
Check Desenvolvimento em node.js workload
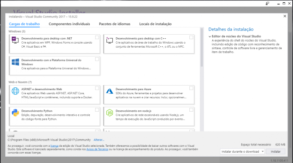click(191, 110)
